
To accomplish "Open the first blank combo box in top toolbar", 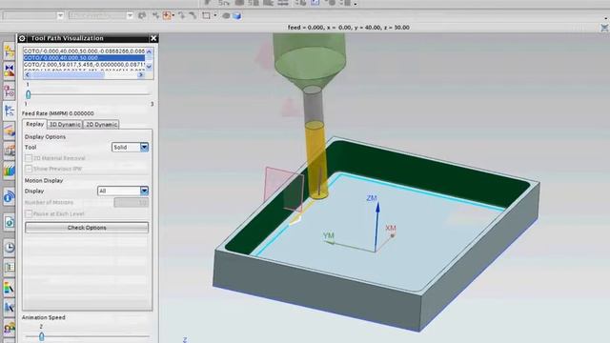I will pos(33,15).
